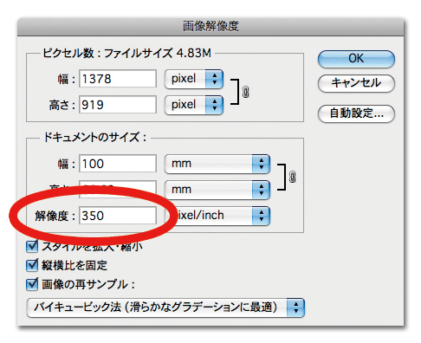Uncheck the 縦横比を固定 checkbox

32,265
